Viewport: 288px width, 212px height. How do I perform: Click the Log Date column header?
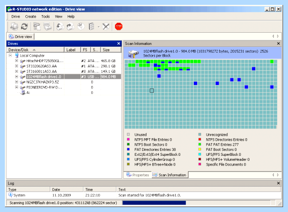(67, 190)
